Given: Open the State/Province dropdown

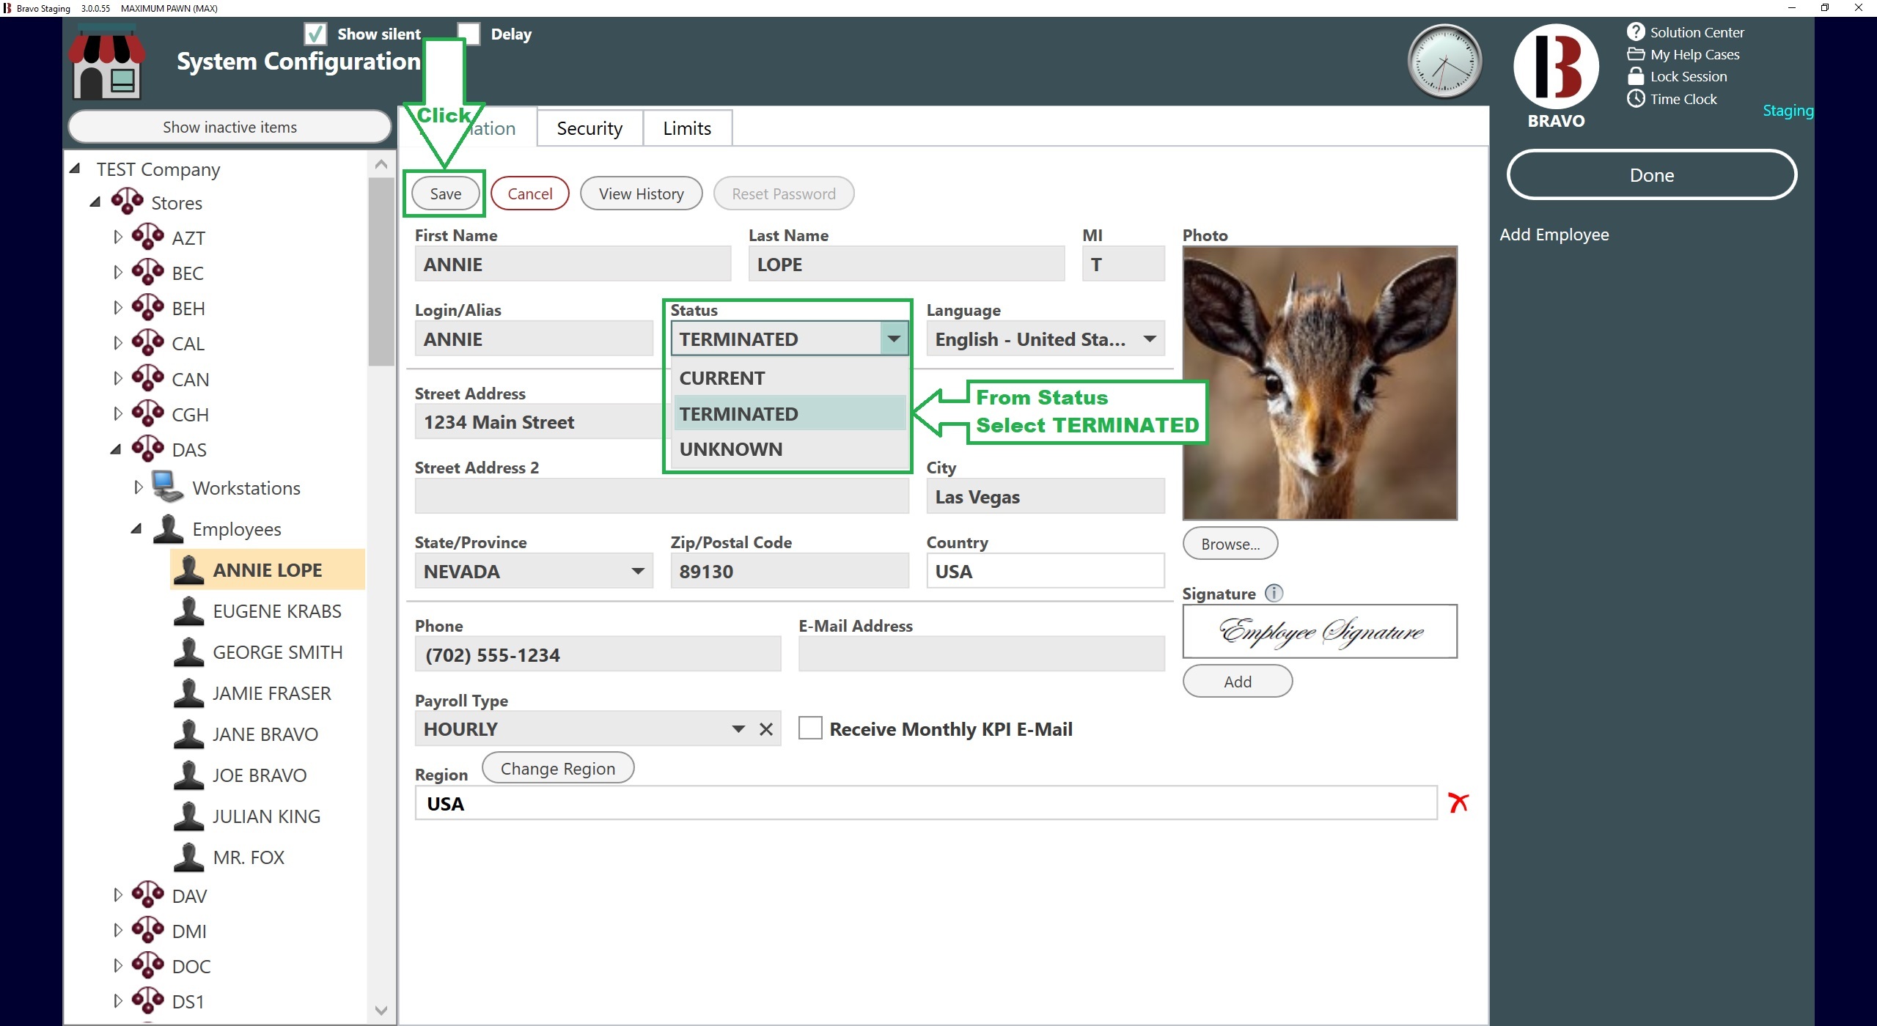Looking at the screenshot, I should click(534, 571).
